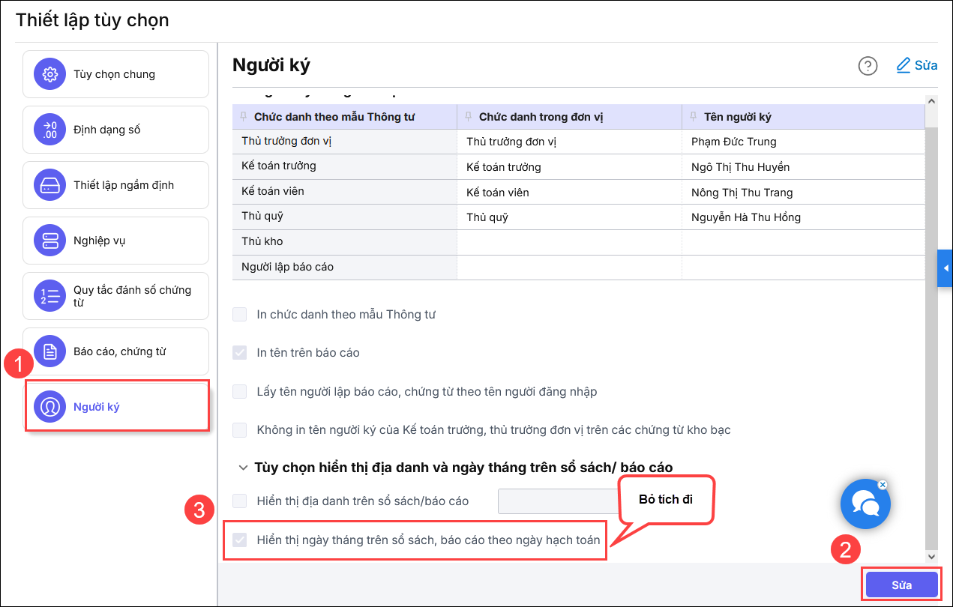The image size is (953, 607).
Task: Enable Hiển thị địa danh trên sổ sách/báo cáo
Action: point(240,501)
